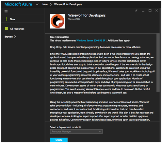Pin the Warewolf blade with pin icon
Viewport: 162px width, 143px height.
coord(136,10)
